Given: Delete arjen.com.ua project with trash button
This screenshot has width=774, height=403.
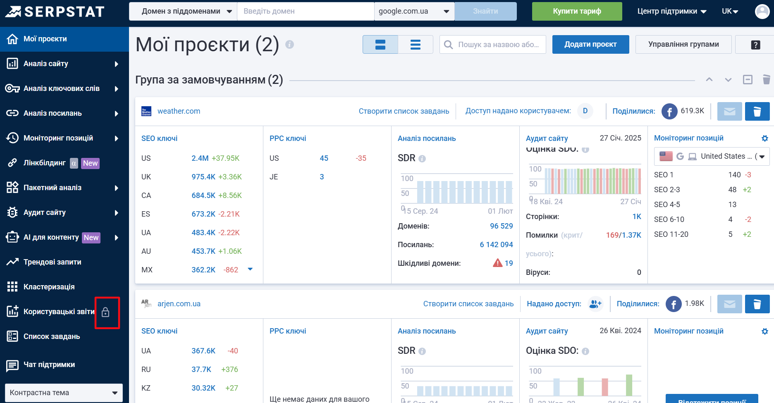Looking at the screenshot, I should [x=757, y=304].
